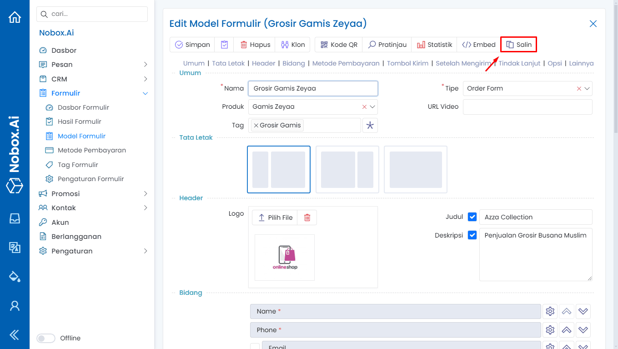Viewport: 618px width, 349px height.
Task: Open the Pratinjau form preview
Action: click(387, 44)
